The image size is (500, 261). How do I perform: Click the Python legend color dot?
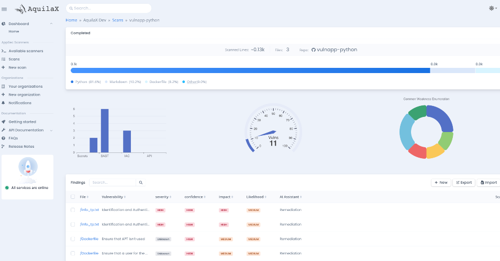pos(72,82)
